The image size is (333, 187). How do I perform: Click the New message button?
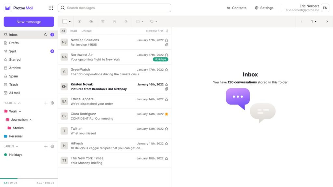29,22
